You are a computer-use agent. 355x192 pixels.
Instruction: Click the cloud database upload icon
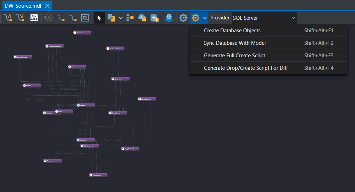[142, 18]
